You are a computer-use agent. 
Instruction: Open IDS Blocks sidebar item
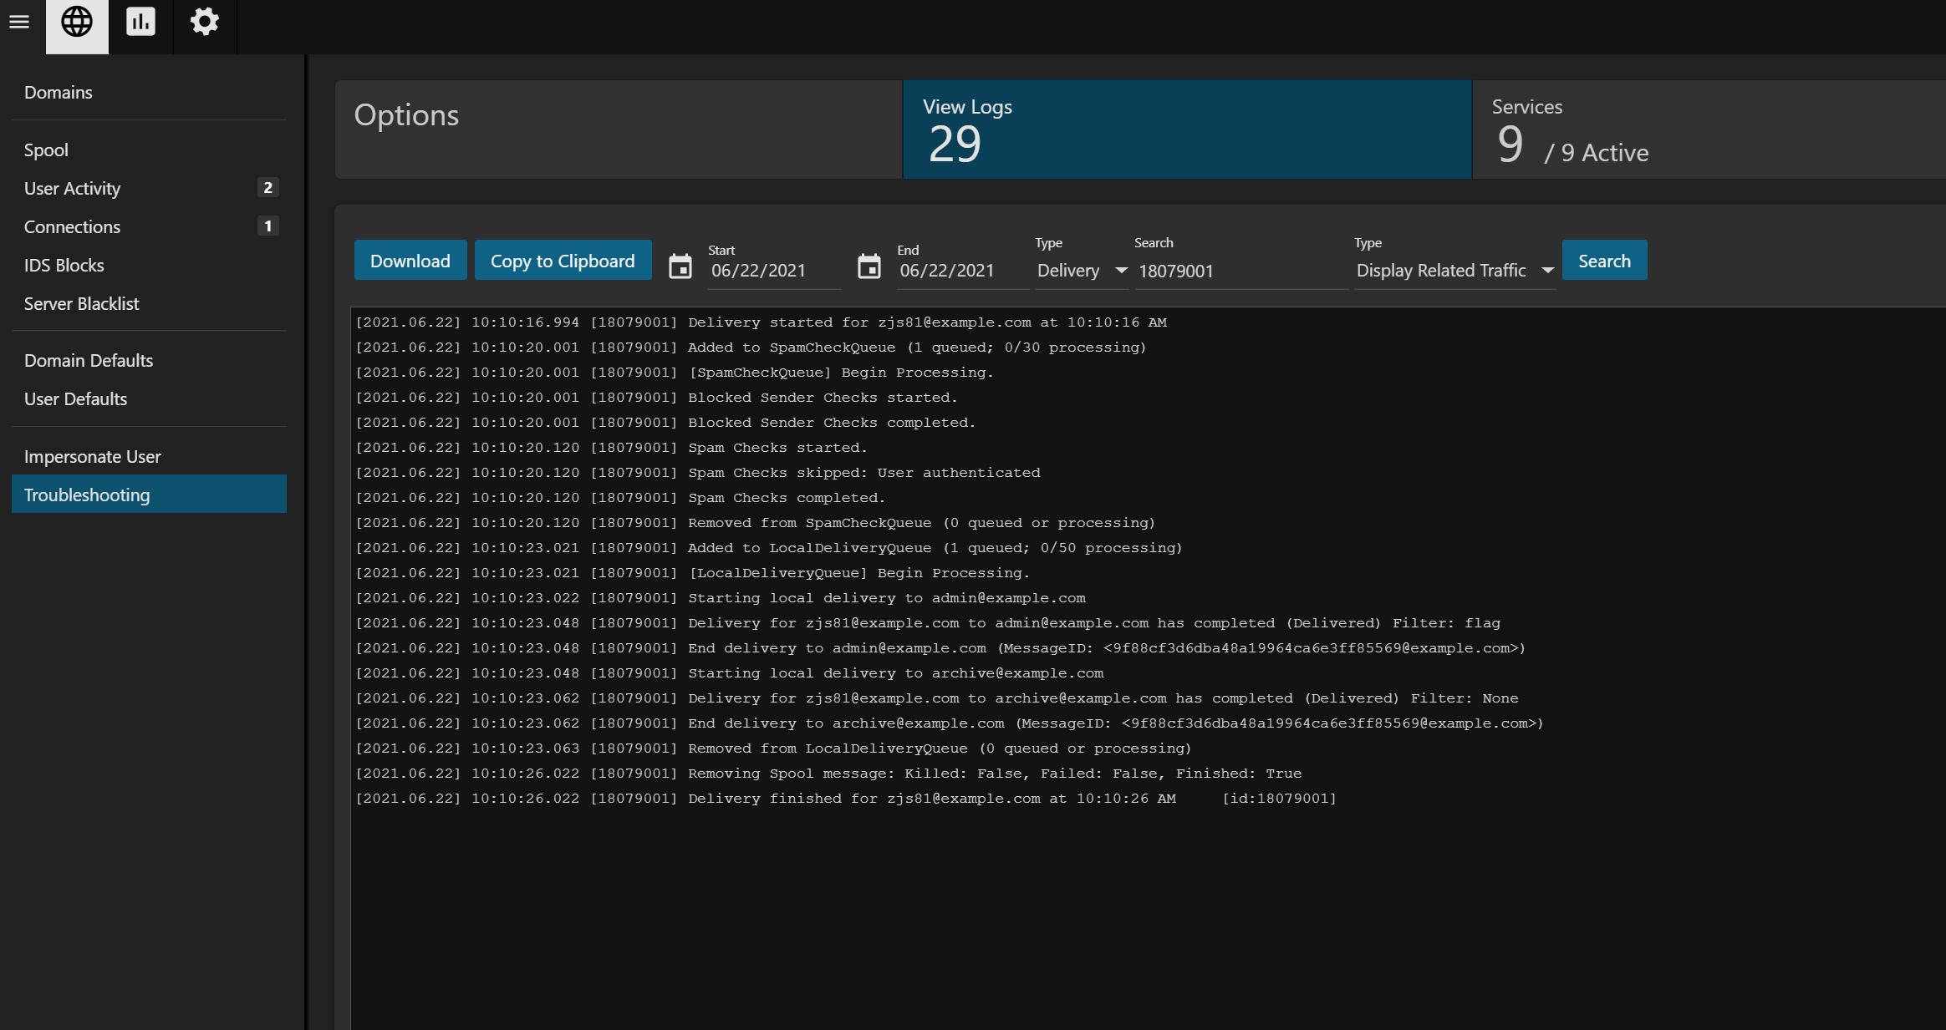(x=64, y=266)
